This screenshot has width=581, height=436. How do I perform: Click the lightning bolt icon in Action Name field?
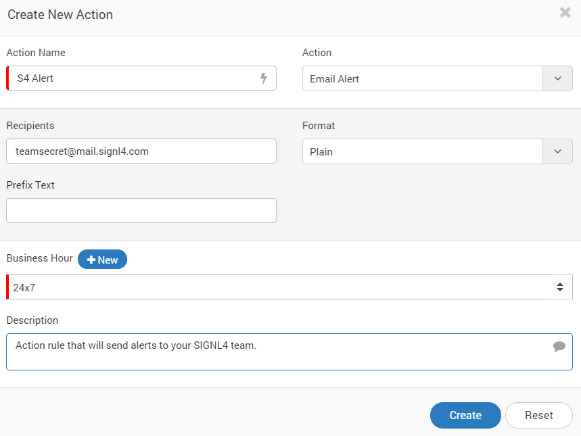264,78
